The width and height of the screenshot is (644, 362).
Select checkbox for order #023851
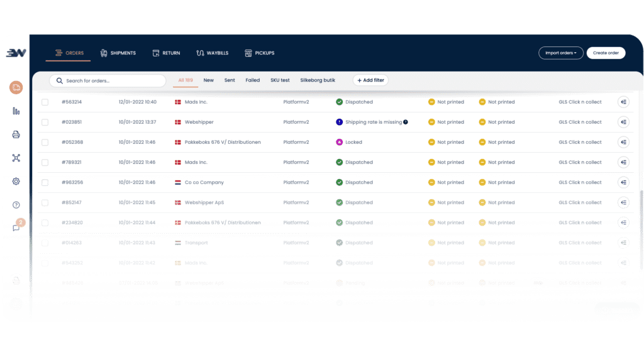(45, 123)
